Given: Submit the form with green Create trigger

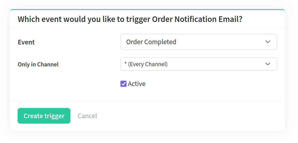Looking at the screenshot, I should pos(44,116).
